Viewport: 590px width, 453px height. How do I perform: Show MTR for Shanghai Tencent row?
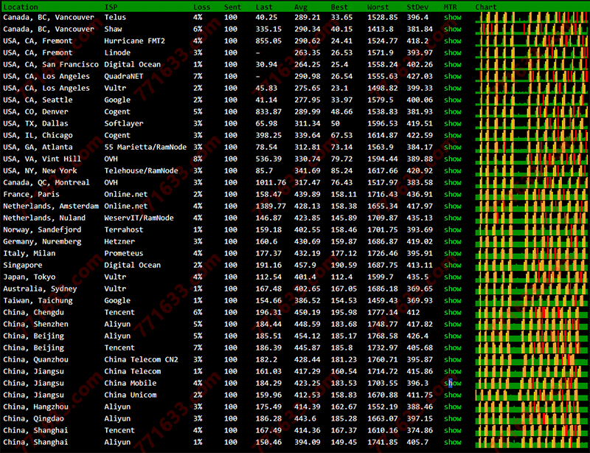coord(452,430)
